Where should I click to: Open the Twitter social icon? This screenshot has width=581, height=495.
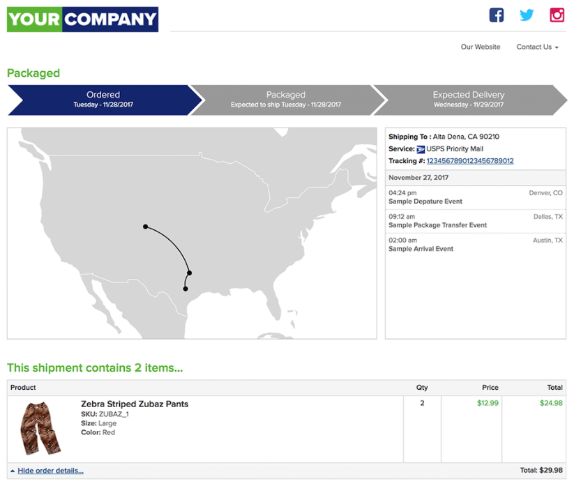[x=527, y=15]
